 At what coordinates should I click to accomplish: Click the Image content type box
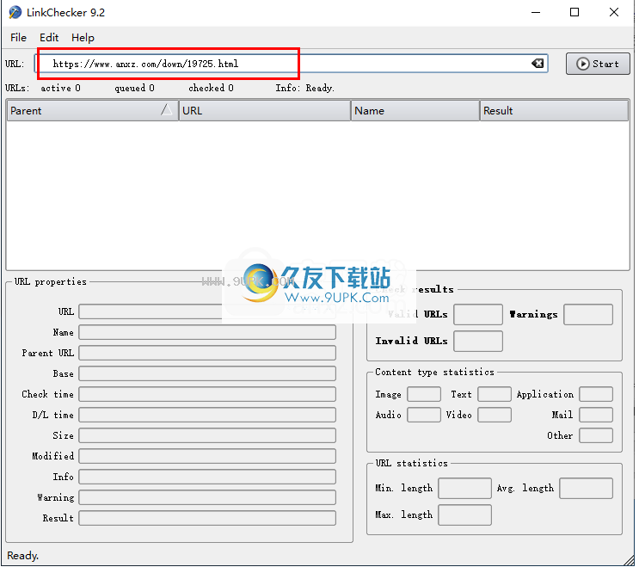coord(424,394)
